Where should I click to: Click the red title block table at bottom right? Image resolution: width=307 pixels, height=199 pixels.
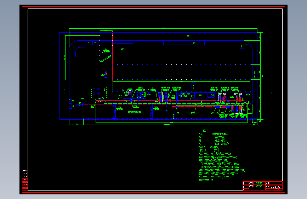pos(262,186)
